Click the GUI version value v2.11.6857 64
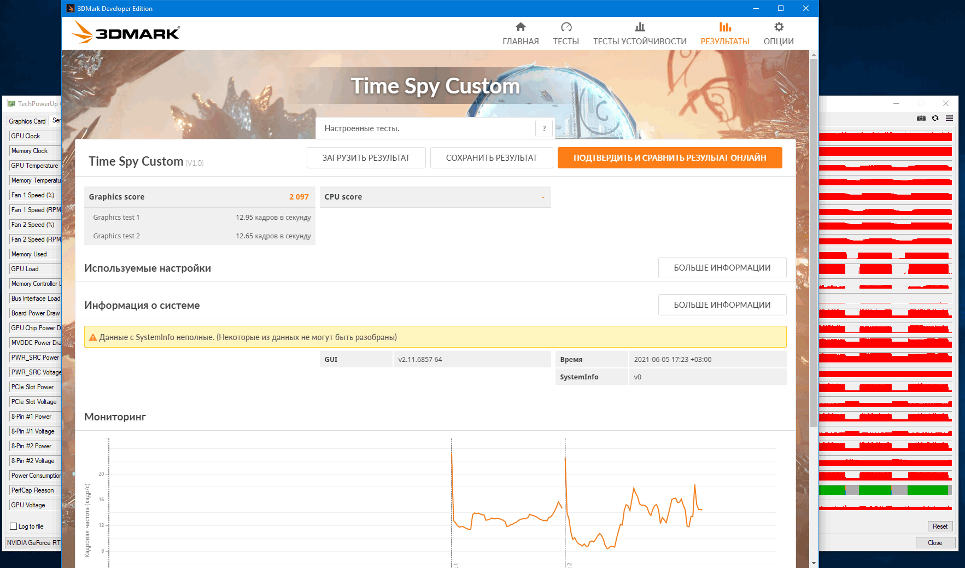This screenshot has width=965, height=568. point(420,359)
